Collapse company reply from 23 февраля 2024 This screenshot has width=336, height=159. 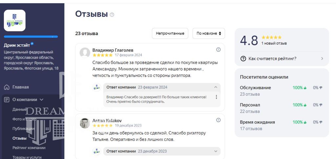[216, 87]
